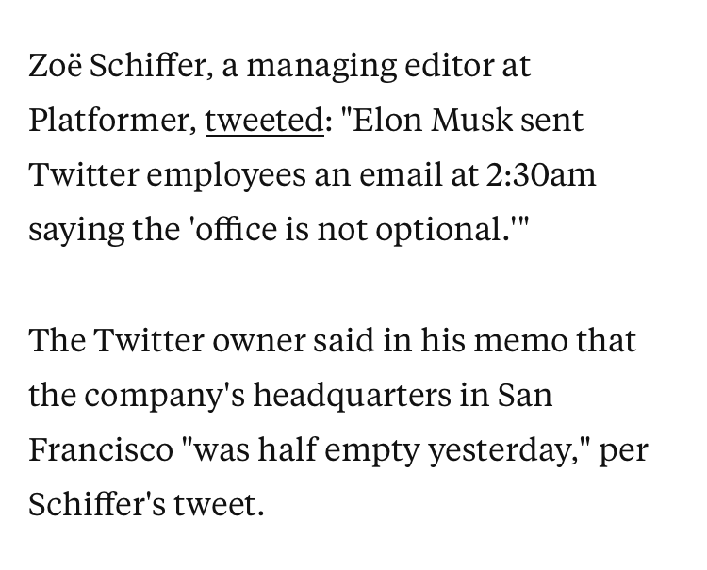Click the words "Elon Musk"
The image size is (707, 570).
433,121
